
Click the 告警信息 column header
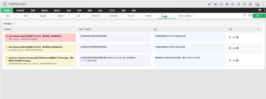point(8,29)
